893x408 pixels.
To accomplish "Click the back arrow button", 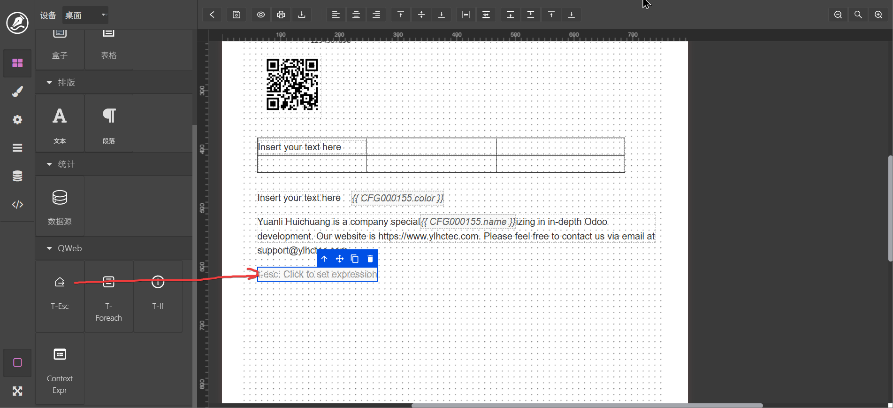I will [212, 15].
